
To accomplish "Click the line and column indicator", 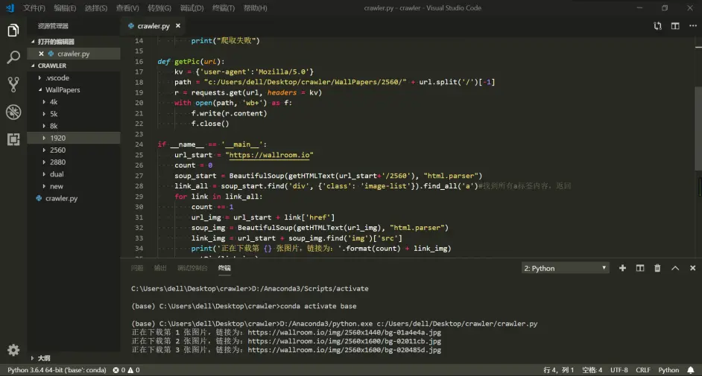I will (x=558, y=370).
